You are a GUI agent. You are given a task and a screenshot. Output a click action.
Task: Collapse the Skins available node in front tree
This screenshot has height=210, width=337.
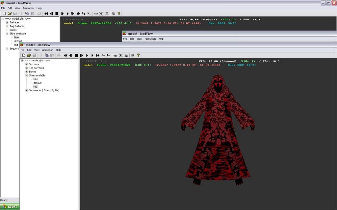[26, 75]
